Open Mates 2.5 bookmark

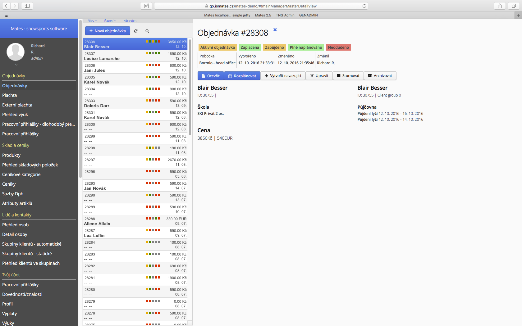(x=263, y=15)
